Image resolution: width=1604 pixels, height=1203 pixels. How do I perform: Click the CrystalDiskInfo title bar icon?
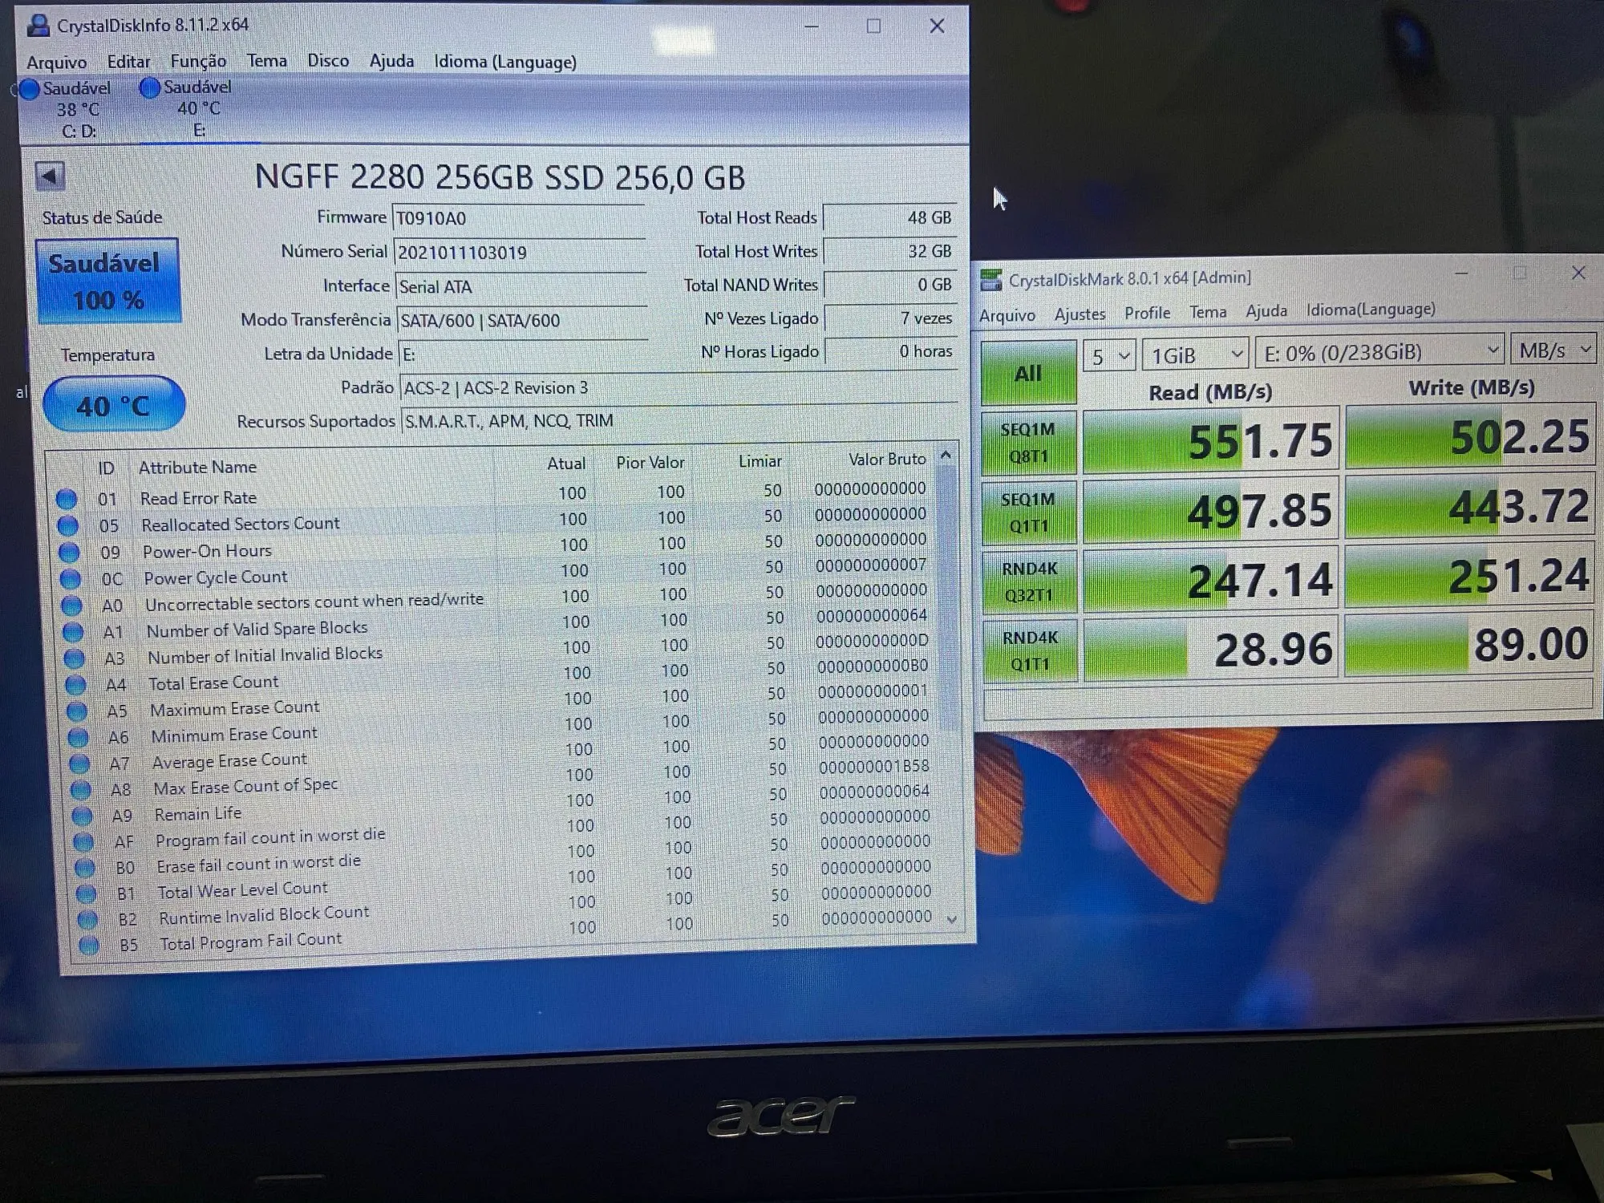pos(38,26)
